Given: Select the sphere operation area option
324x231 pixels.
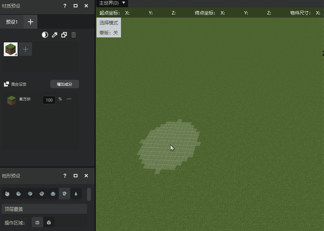Looking at the screenshot, I should (37, 222).
